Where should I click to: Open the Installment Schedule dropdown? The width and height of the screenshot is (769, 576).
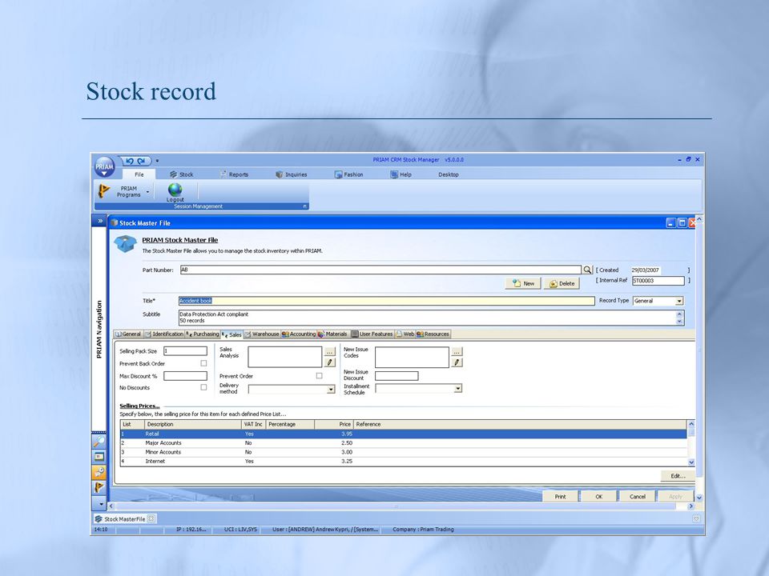click(458, 389)
